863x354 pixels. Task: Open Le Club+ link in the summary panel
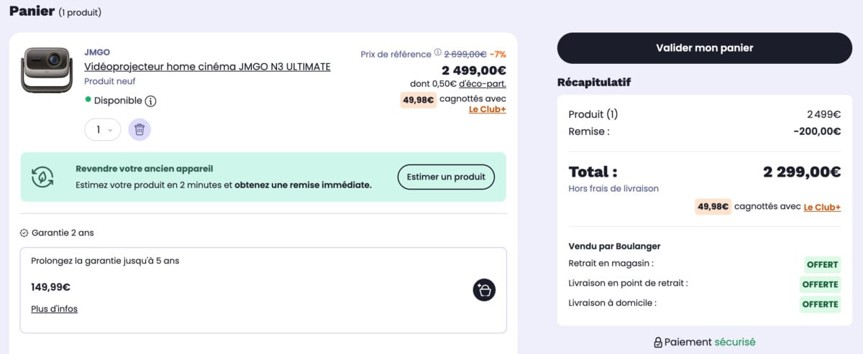coord(822,207)
